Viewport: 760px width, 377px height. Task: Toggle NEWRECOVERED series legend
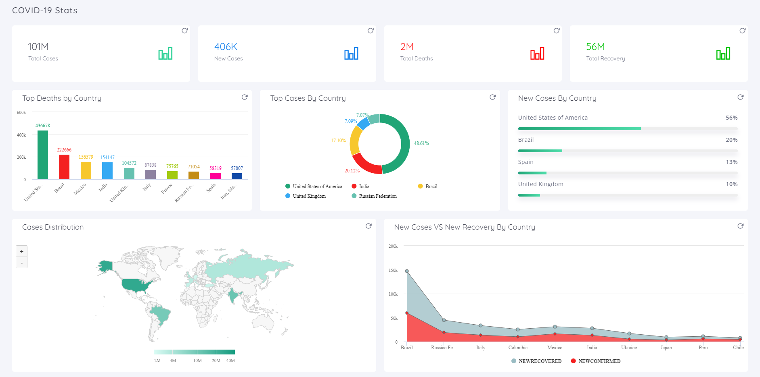point(536,361)
